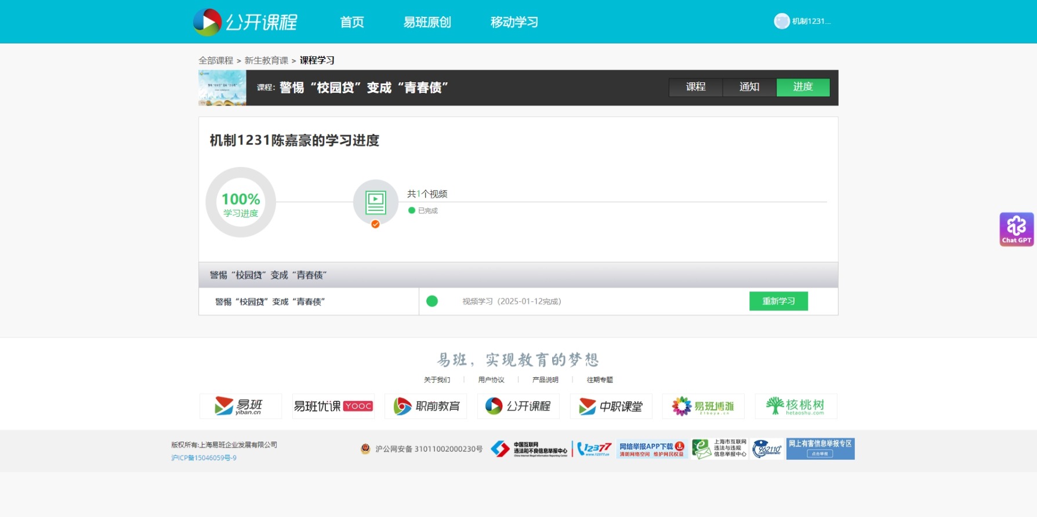Open the 易班 yiban.cn partner logo
This screenshot has height=517, width=1037.
(x=241, y=406)
